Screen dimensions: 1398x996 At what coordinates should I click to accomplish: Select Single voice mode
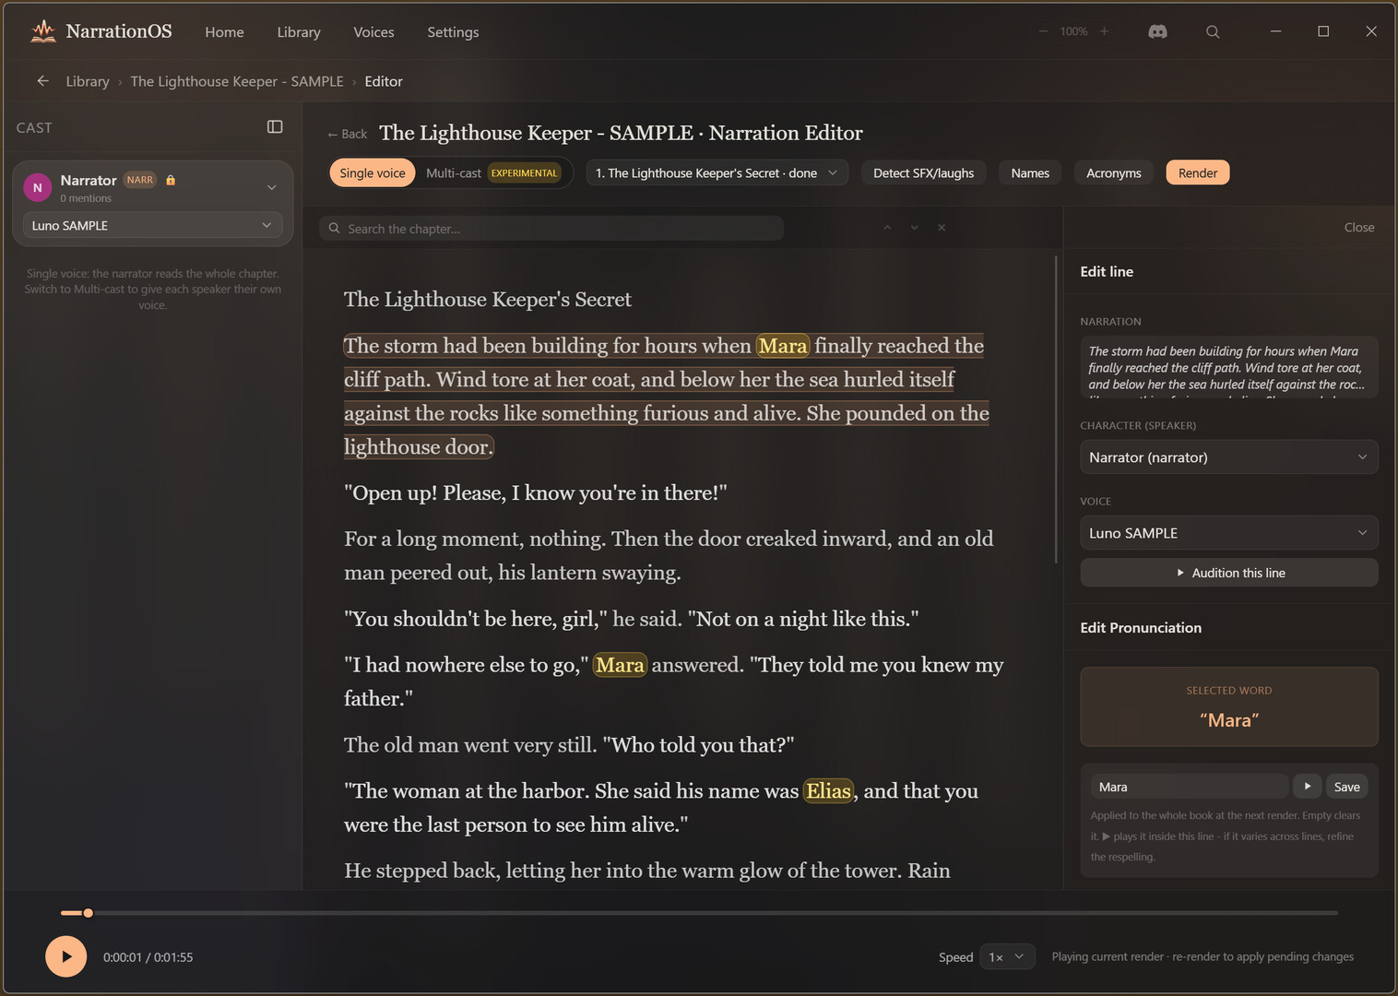click(373, 173)
